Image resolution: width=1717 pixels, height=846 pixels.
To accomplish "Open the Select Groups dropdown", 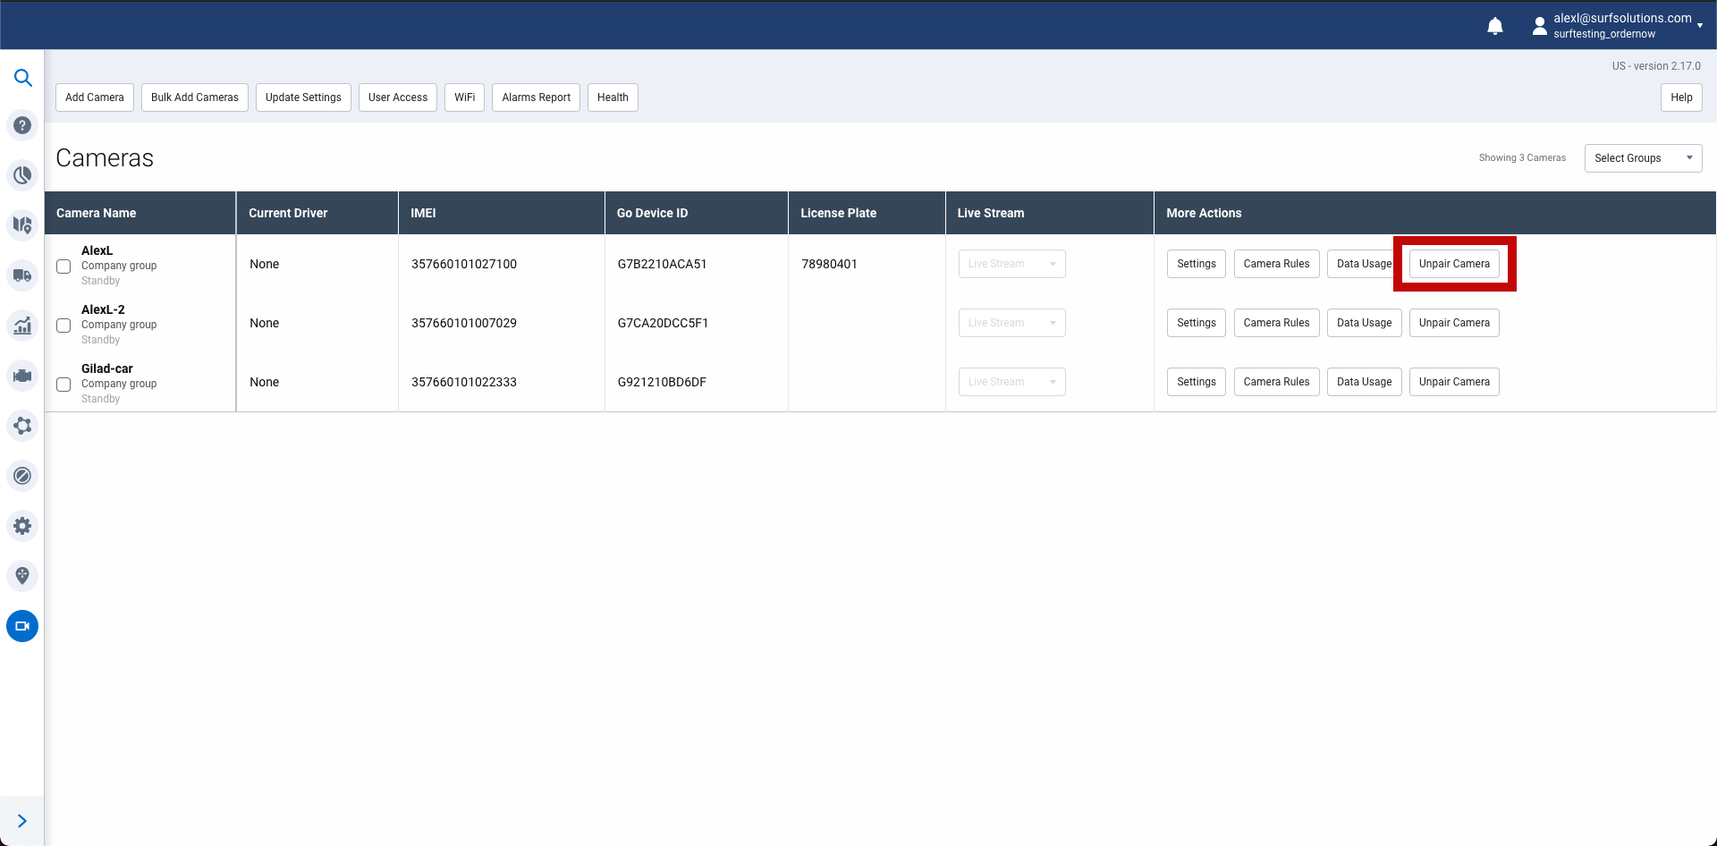I will coord(1643,158).
